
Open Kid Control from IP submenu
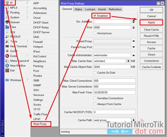(x=40, y=56)
